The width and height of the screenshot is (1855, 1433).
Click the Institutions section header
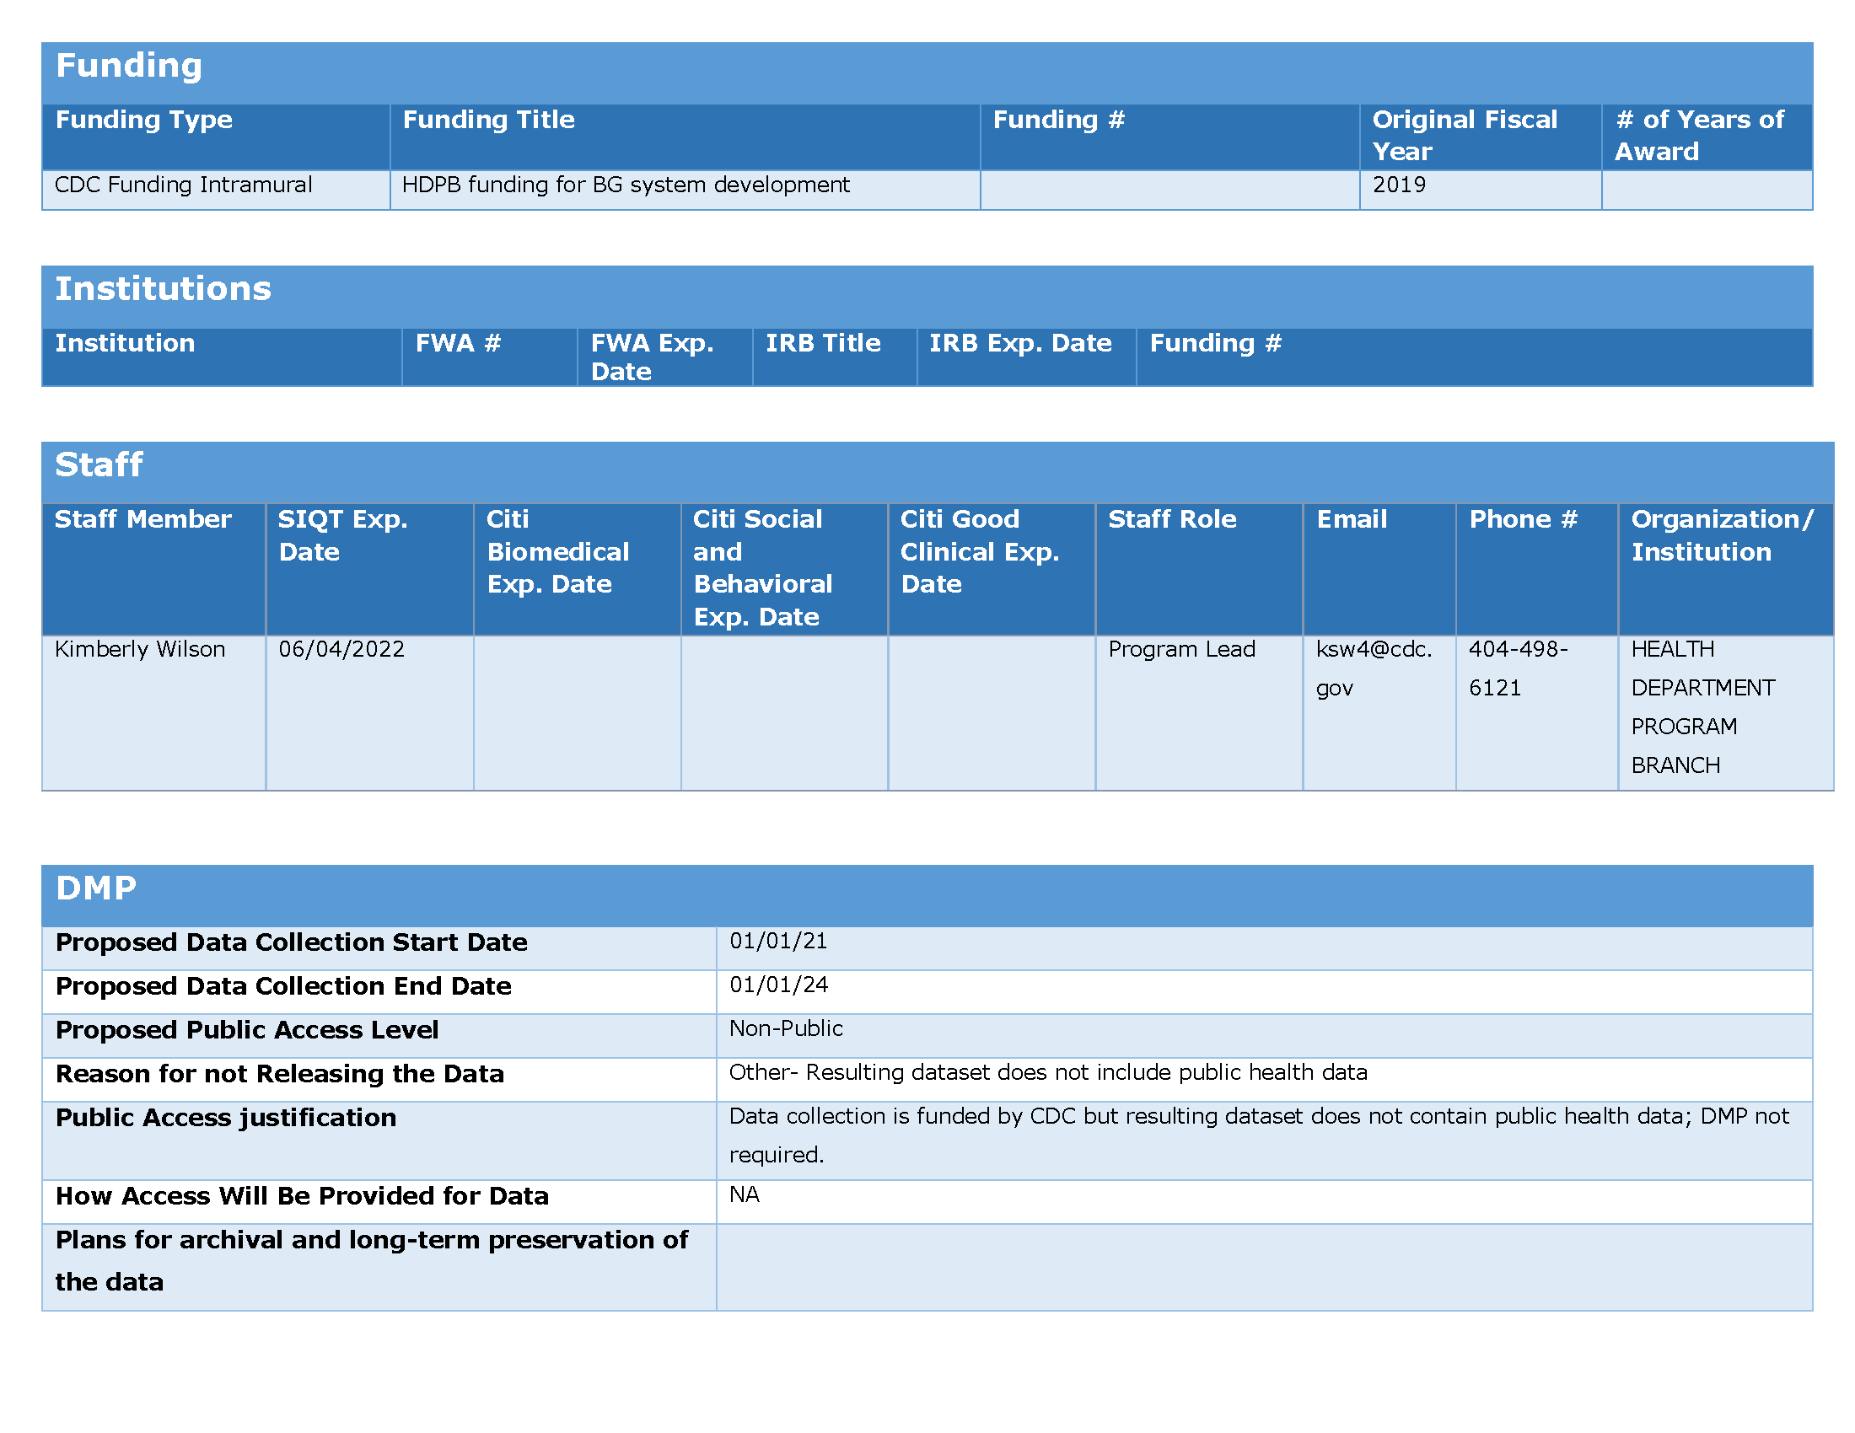point(163,289)
